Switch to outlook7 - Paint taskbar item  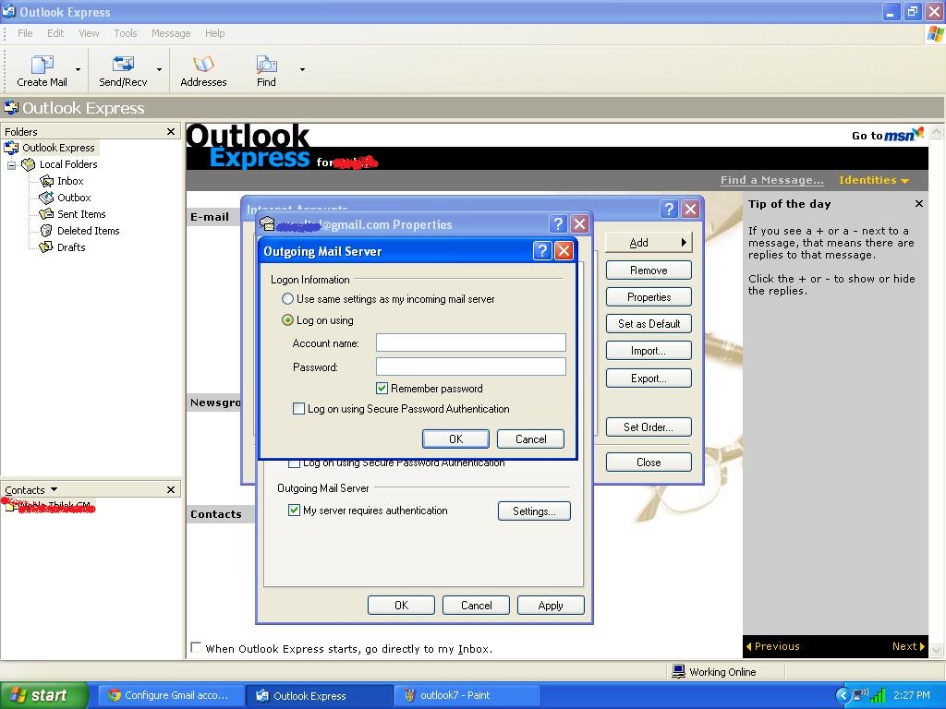[x=467, y=695]
